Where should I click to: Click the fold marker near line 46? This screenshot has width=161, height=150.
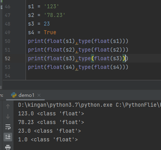[x=2, y=7]
